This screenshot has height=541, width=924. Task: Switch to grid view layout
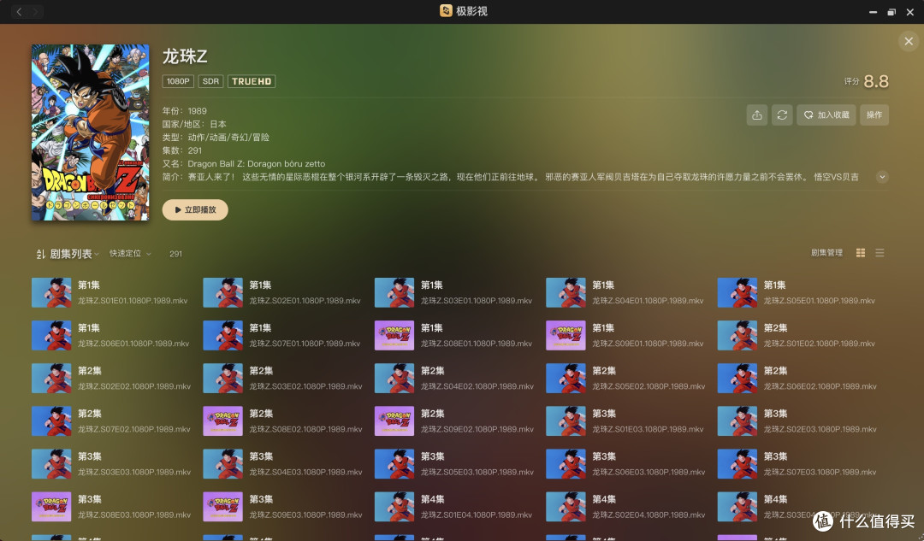861,252
